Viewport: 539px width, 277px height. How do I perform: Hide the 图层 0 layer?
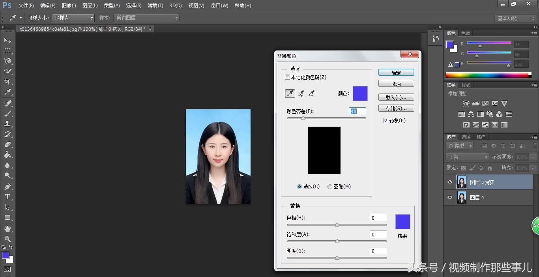point(449,197)
